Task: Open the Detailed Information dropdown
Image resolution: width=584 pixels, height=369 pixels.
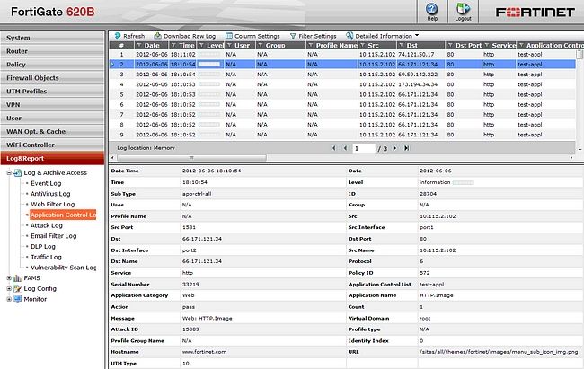Action: pyautogui.click(x=382, y=36)
